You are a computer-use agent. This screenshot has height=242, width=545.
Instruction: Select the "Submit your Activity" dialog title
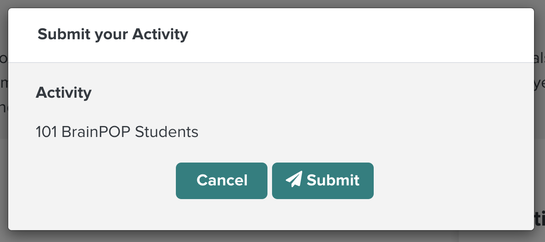(x=113, y=34)
